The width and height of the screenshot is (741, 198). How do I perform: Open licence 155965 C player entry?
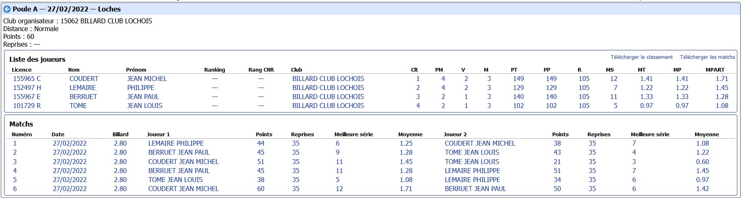pos(27,79)
